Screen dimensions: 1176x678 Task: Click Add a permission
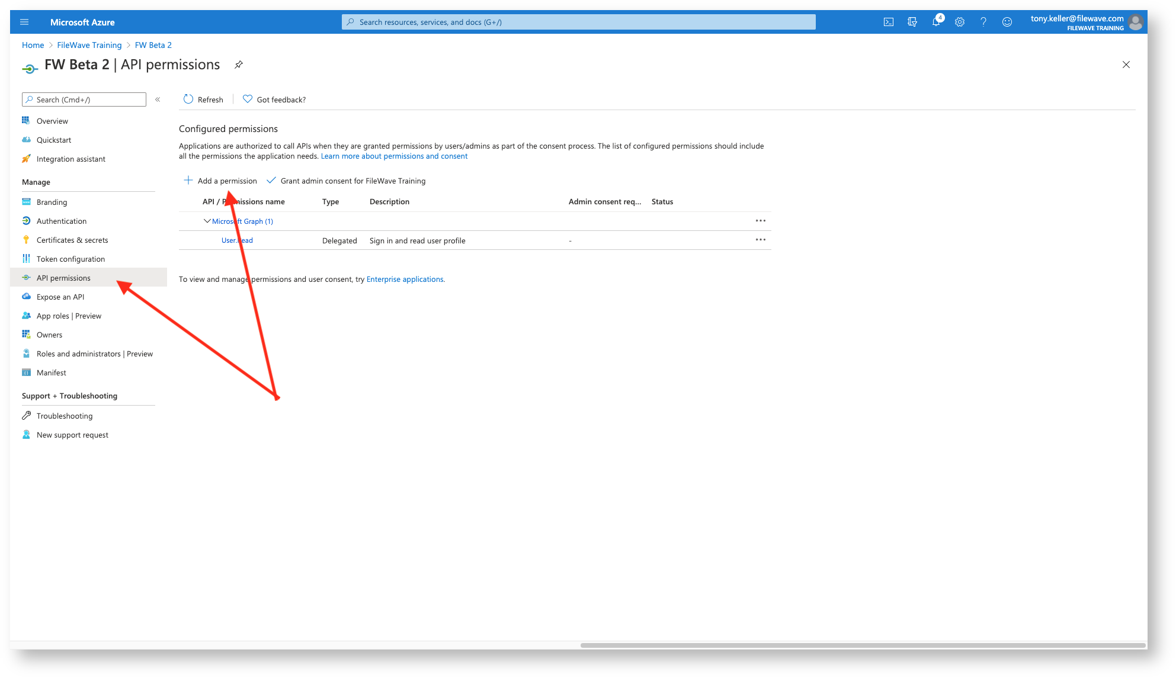point(220,181)
